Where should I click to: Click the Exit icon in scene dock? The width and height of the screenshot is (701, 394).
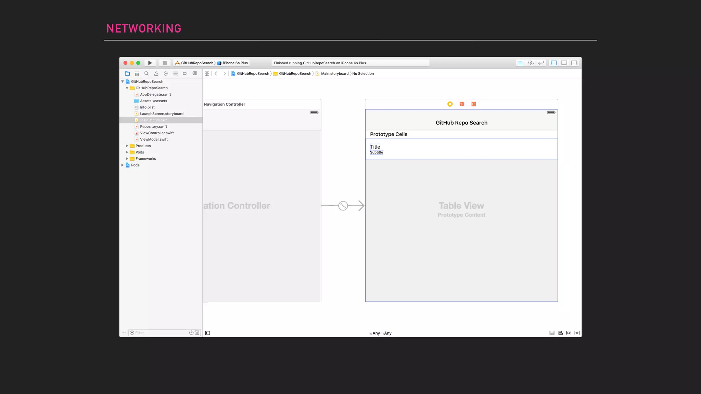click(474, 104)
